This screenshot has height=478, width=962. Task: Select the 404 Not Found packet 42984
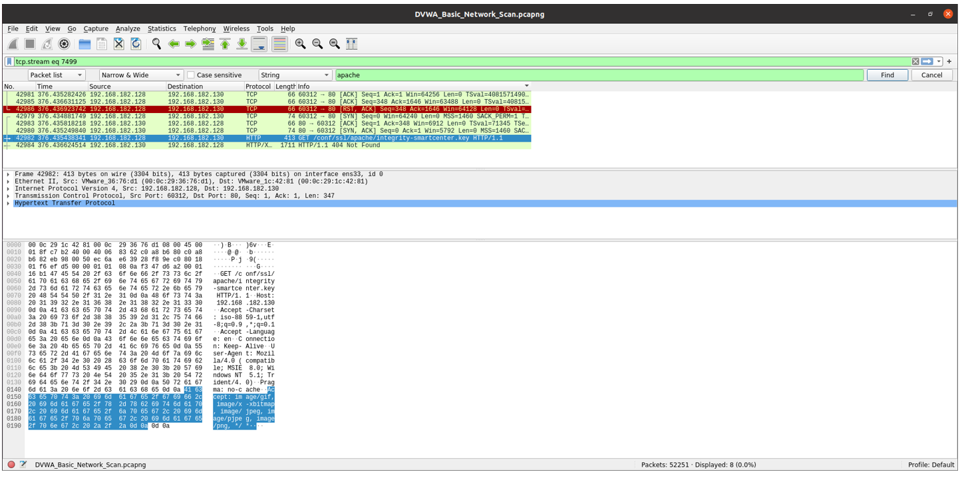267,145
